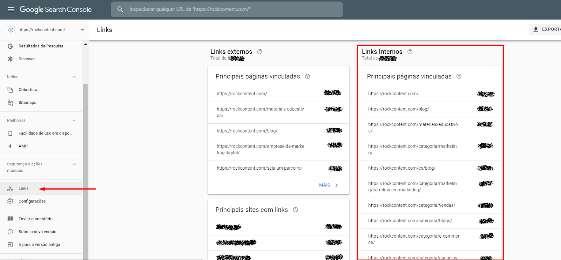561x260 pixels.
Task: Open the hamburger navigation menu
Action: point(11,9)
